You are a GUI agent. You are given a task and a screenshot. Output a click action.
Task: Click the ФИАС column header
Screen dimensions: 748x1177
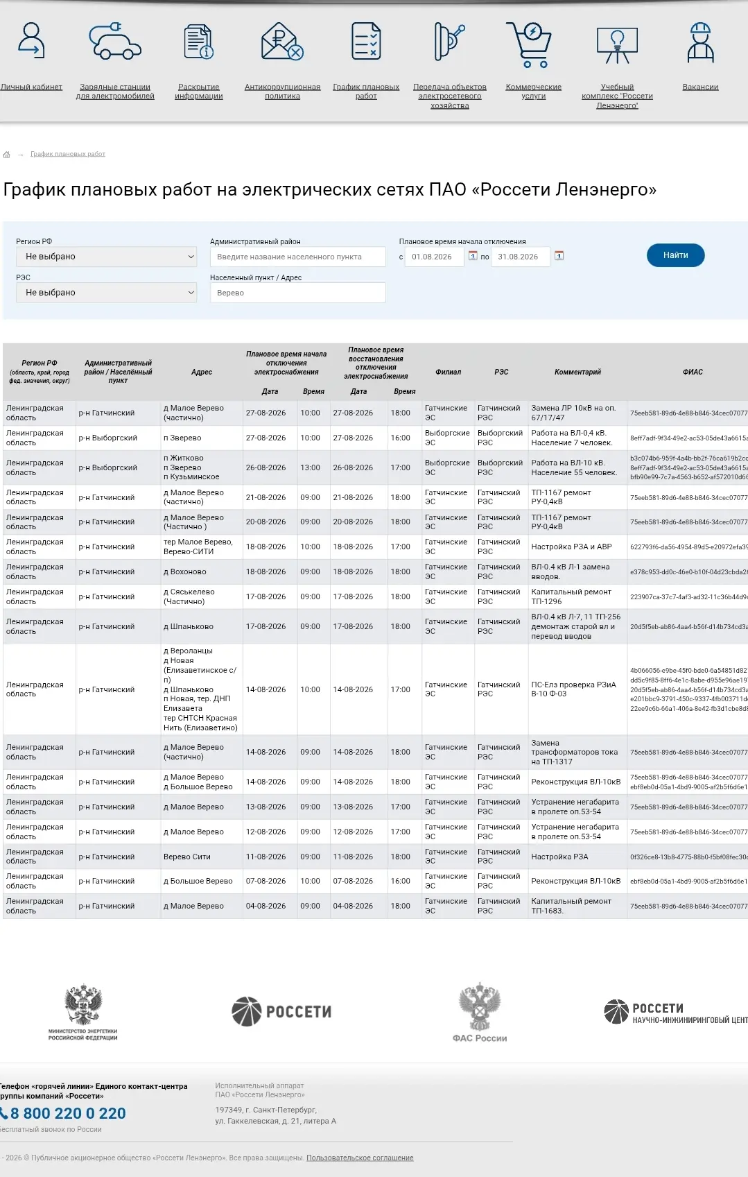pyautogui.click(x=693, y=372)
